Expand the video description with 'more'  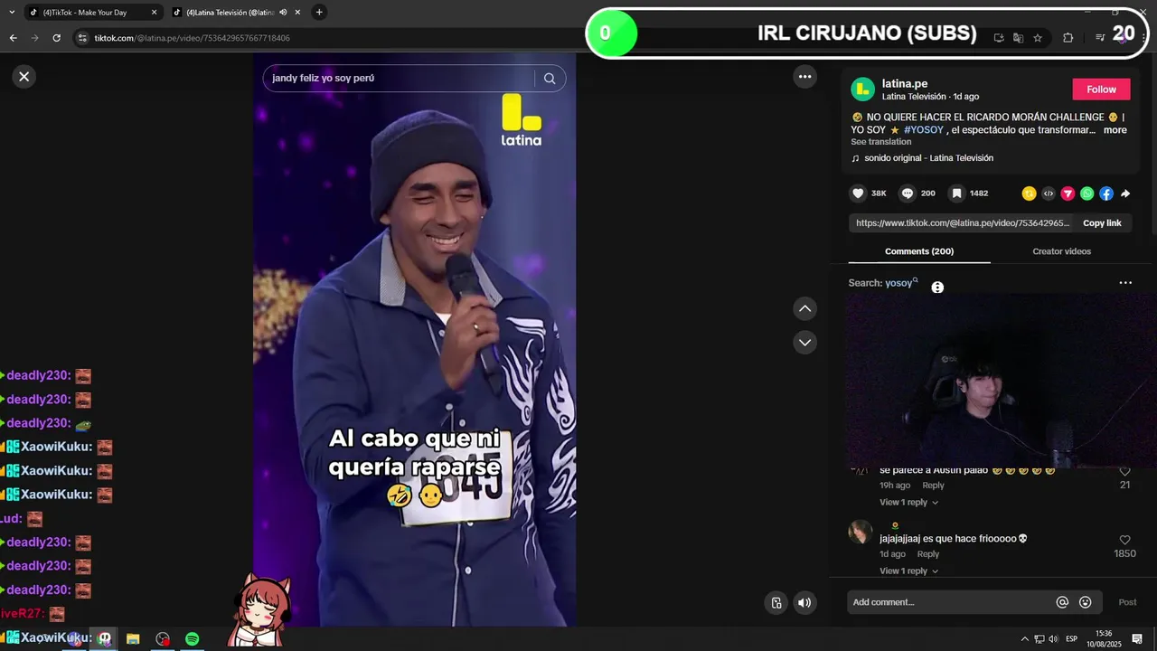coord(1115,130)
